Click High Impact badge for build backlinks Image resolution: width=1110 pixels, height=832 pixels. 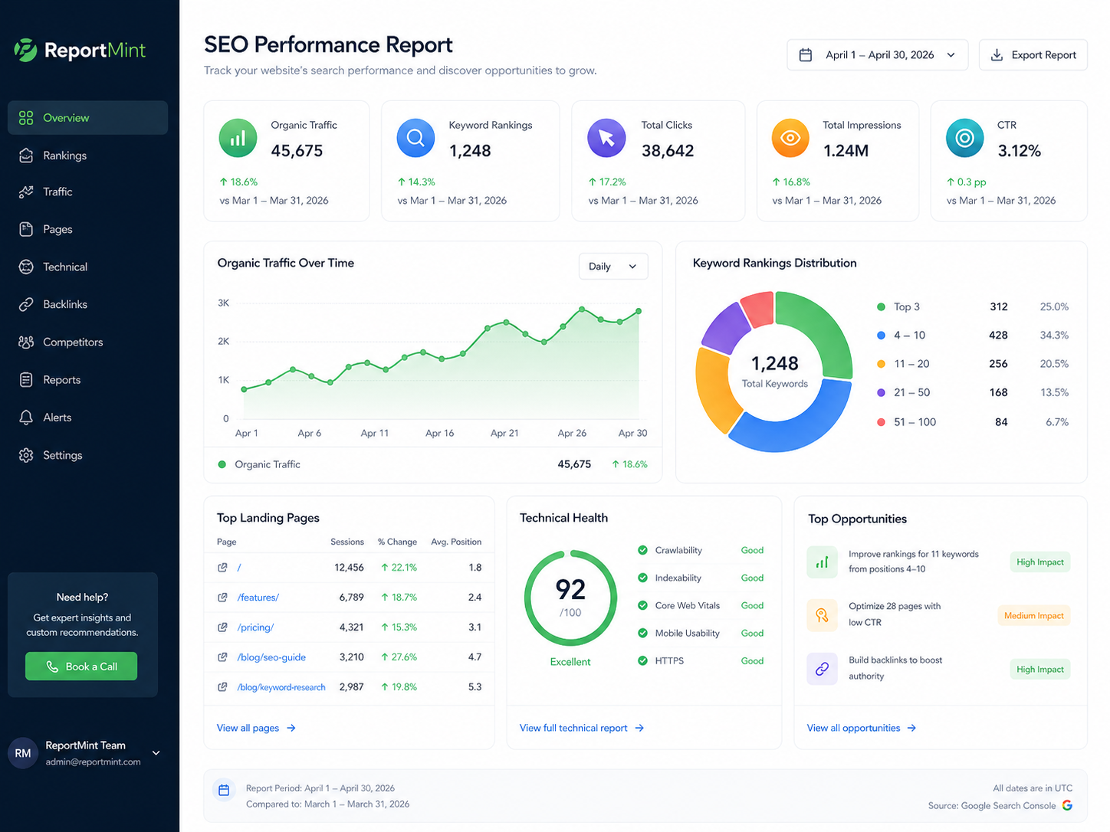click(x=1039, y=669)
